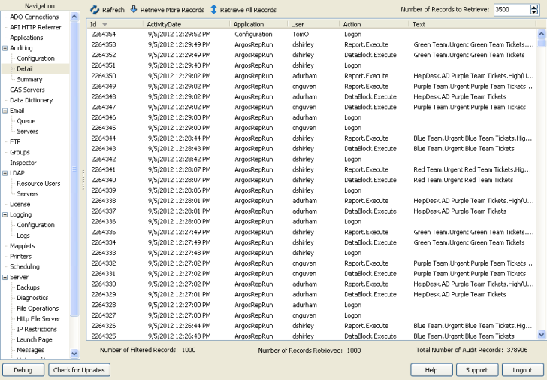Screen dimensions: 547x380
Task: Sort by the Action column header
Action: point(373,24)
